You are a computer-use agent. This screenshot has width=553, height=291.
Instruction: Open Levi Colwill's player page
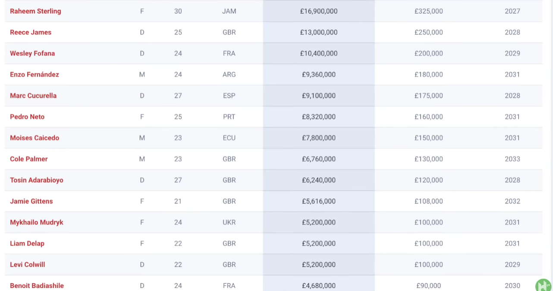28,265
